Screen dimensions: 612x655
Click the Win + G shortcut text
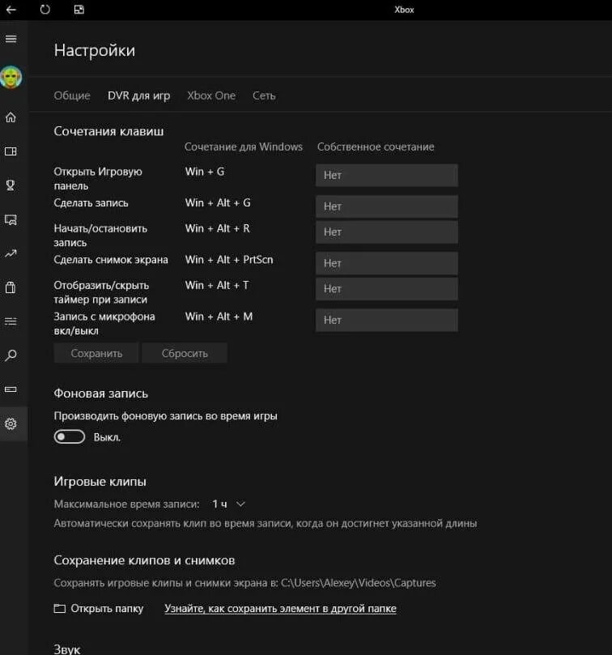click(205, 172)
